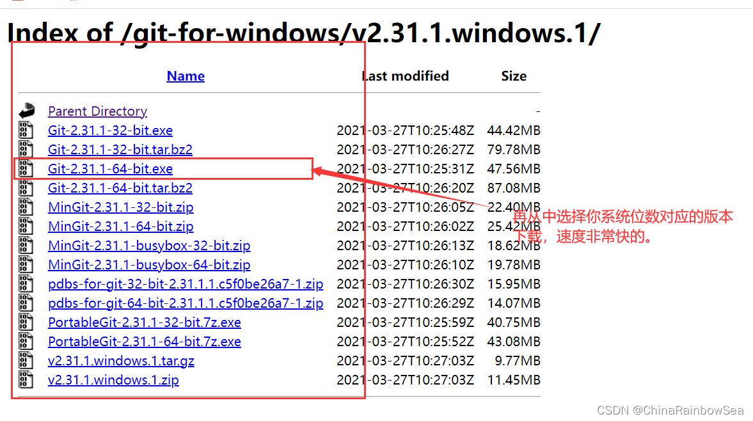
Task: Click file icon beside MinGit-2.31.1-32-bit.zip
Action: (26, 207)
